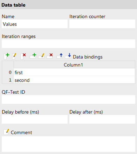
Task: Select the cell containing second
Action: [x=74, y=80]
